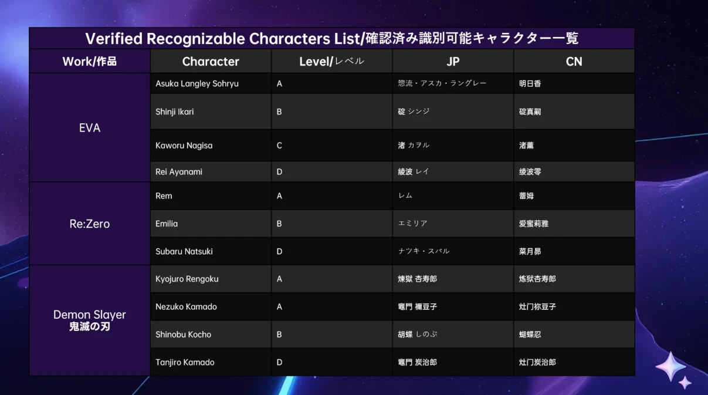Click the 'Asuka Langley Sohryu' character cell

pyautogui.click(x=197, y=84)
